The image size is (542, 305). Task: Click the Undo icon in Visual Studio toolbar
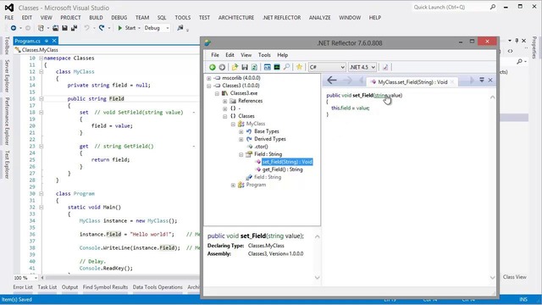pyautogui.click(x=86, y=28)
